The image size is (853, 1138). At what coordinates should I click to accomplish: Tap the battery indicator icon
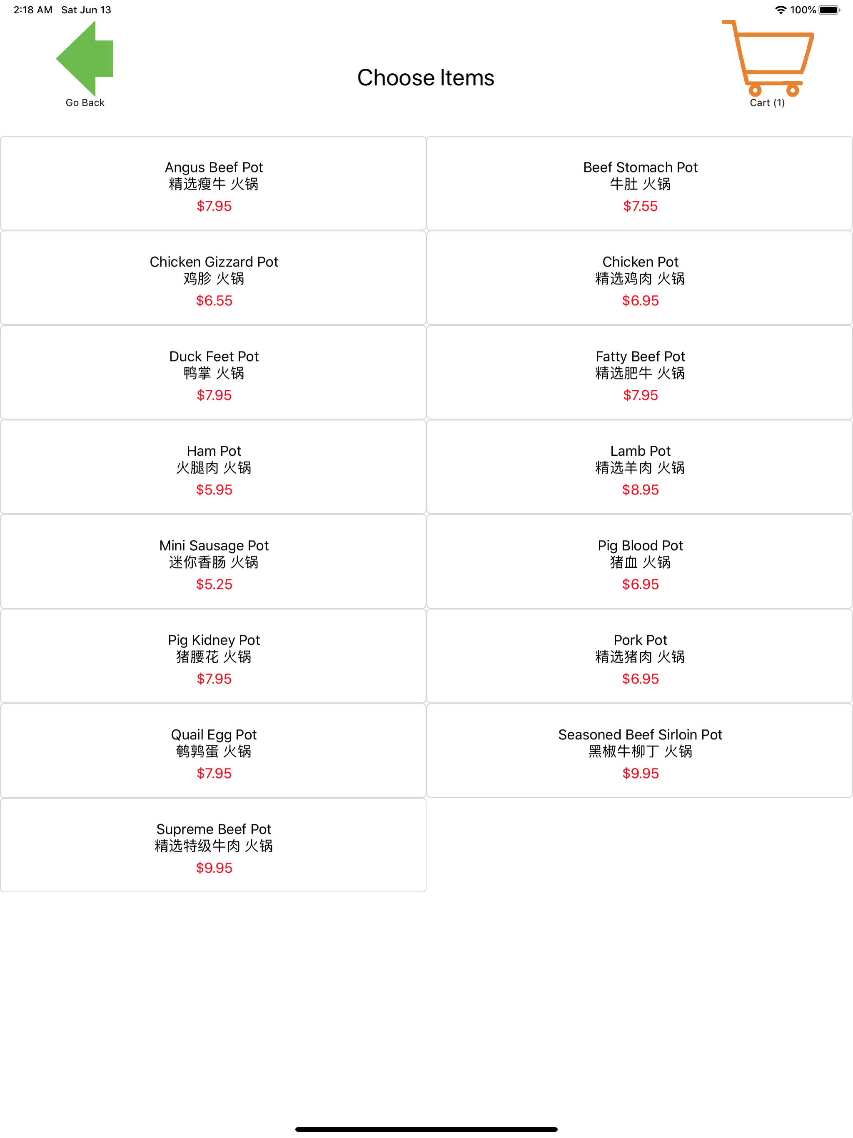pos(829,10)
